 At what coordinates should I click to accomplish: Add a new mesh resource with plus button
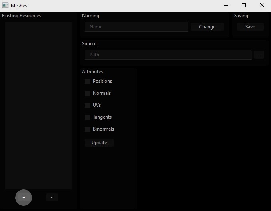pyautogui.click(x=24, y=197)
